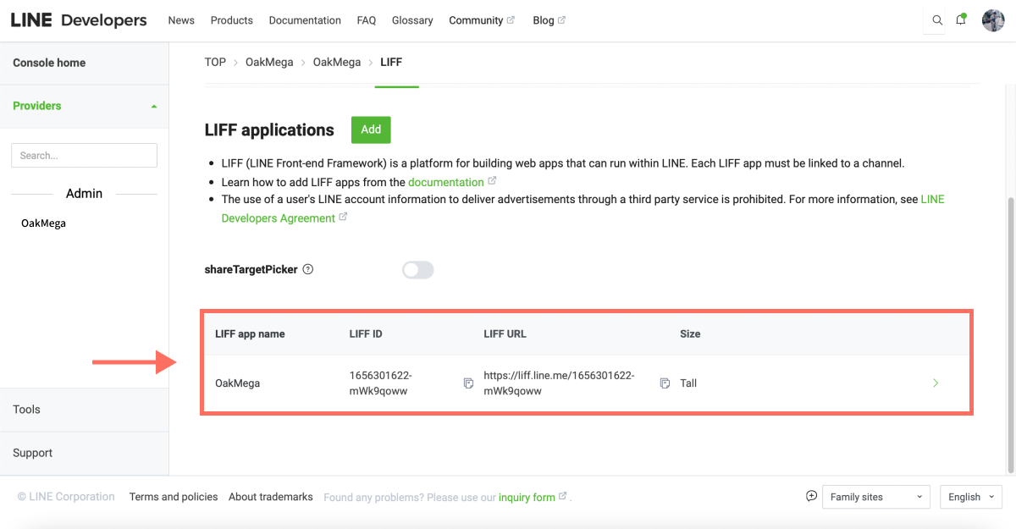This screenshot has height=529, width=1016.
Task: Select Providers in the sidebar
Action: click(x=37, y=106)
